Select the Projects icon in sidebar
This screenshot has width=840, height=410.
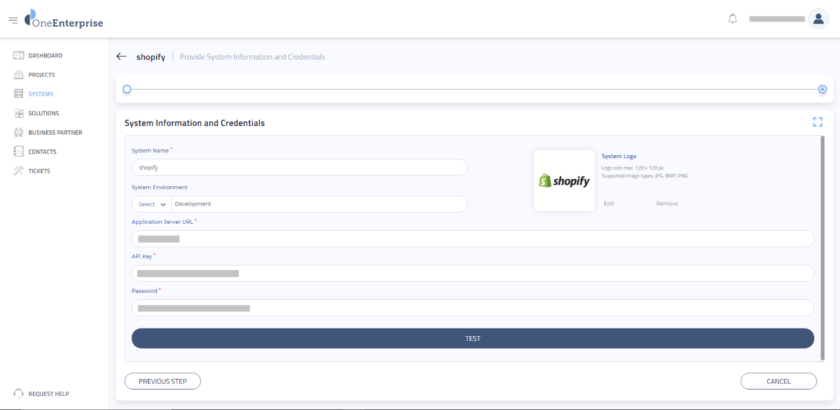click(x=18, y=74)
